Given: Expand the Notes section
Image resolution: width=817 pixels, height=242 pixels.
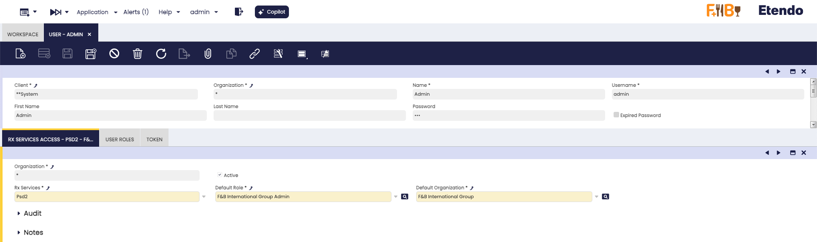Looking at the screenshot, I should [19, 233].
